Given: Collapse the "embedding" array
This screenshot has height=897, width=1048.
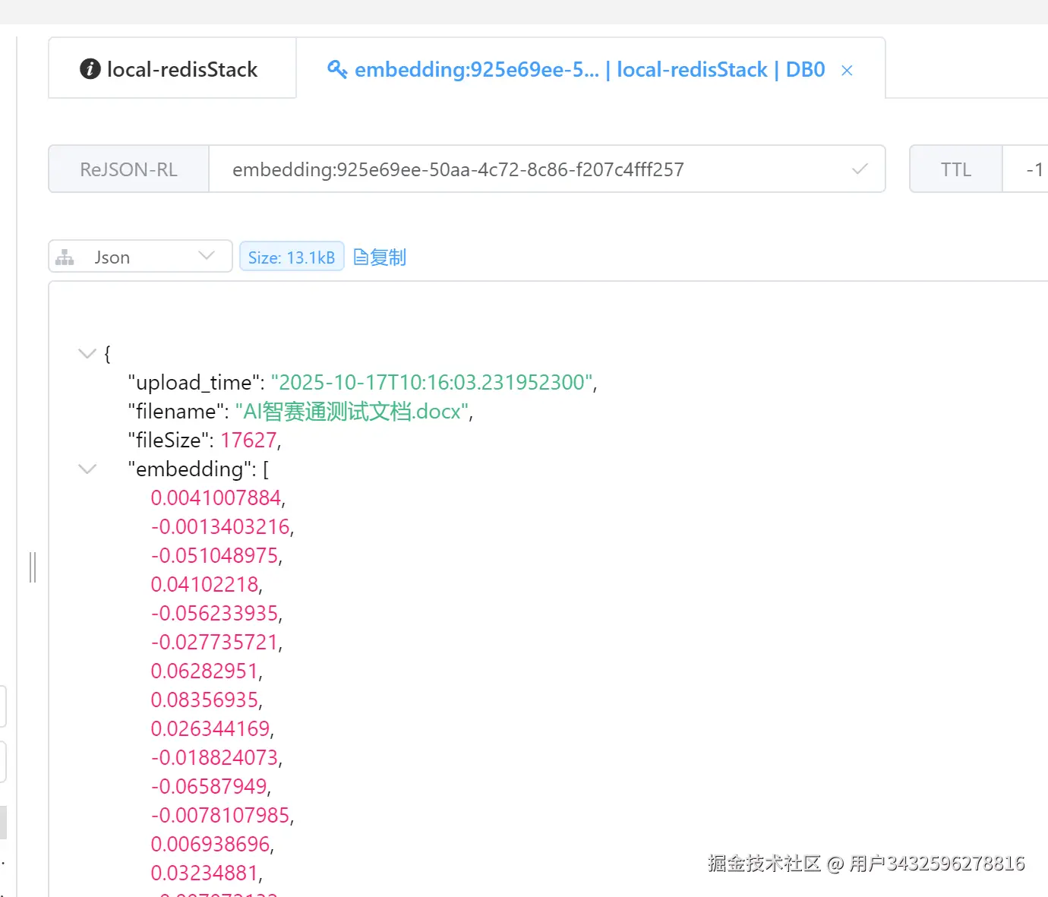Looking at the screenshot, I should 87,469.
